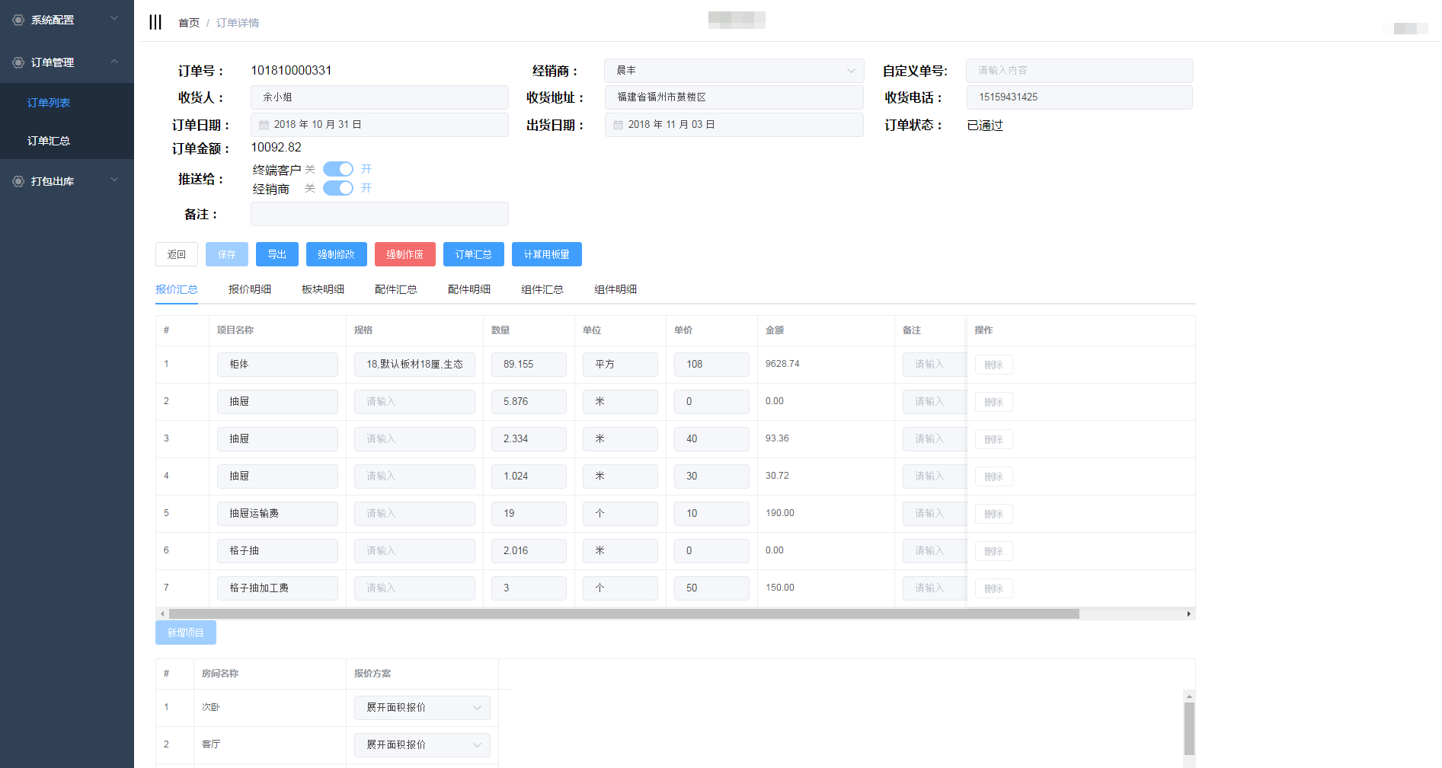The image size is (1442, 768).
Task: Click the calendar icon in 订单日期 field
Action: point(264,125)
